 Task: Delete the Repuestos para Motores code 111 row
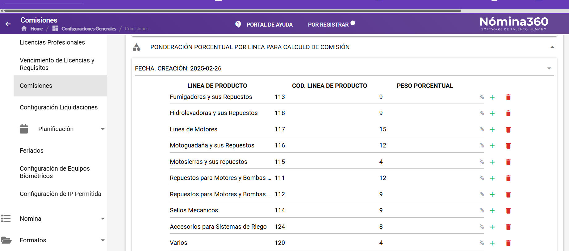pos(508,178)
